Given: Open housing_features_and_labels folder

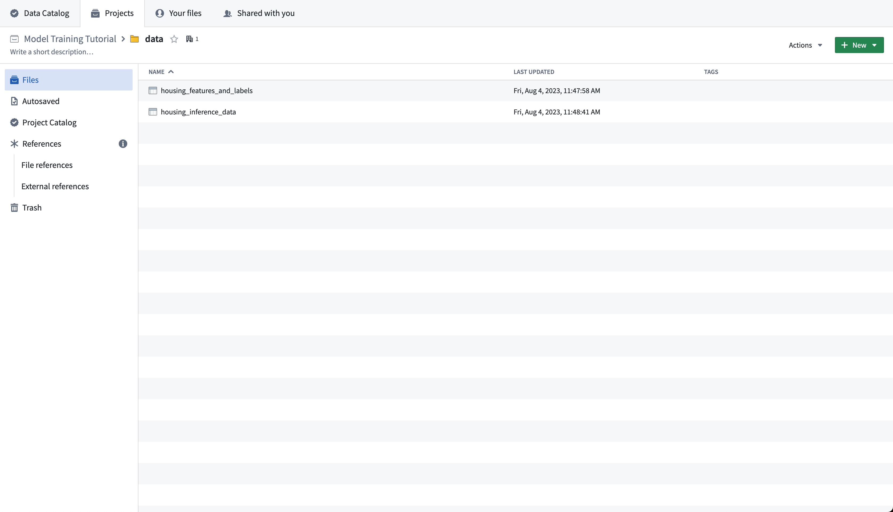Looking at the screenshot, I should [x=207, y=90].
